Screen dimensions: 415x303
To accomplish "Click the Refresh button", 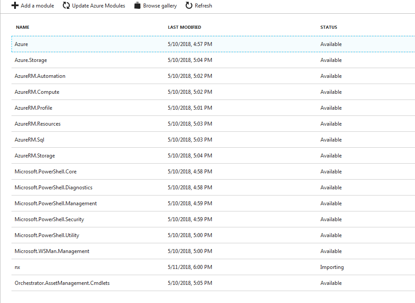I will coord(198,5).
